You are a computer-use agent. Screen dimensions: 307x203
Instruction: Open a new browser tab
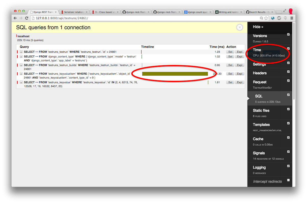[x=279, y=12]
